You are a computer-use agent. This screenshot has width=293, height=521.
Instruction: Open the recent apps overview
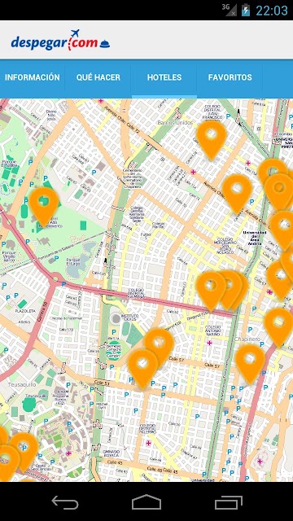tap(228, 502)
